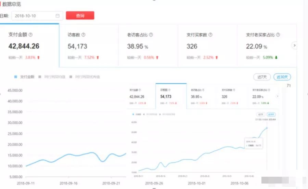Viewport: 308px width, 189px height.
Task: Toggle the first gray legend series after 支付金额
Action: [52, 77]
